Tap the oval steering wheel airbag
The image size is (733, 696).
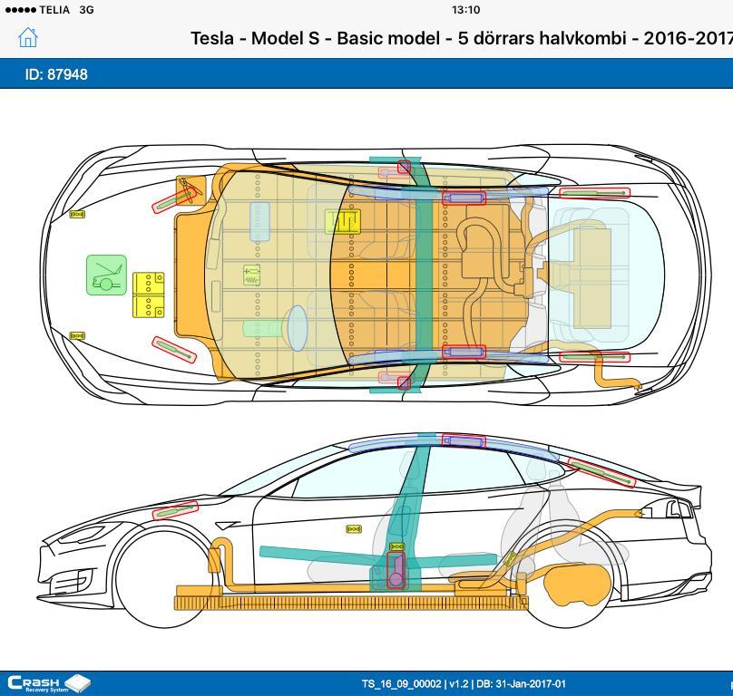[x=297, y=328]
